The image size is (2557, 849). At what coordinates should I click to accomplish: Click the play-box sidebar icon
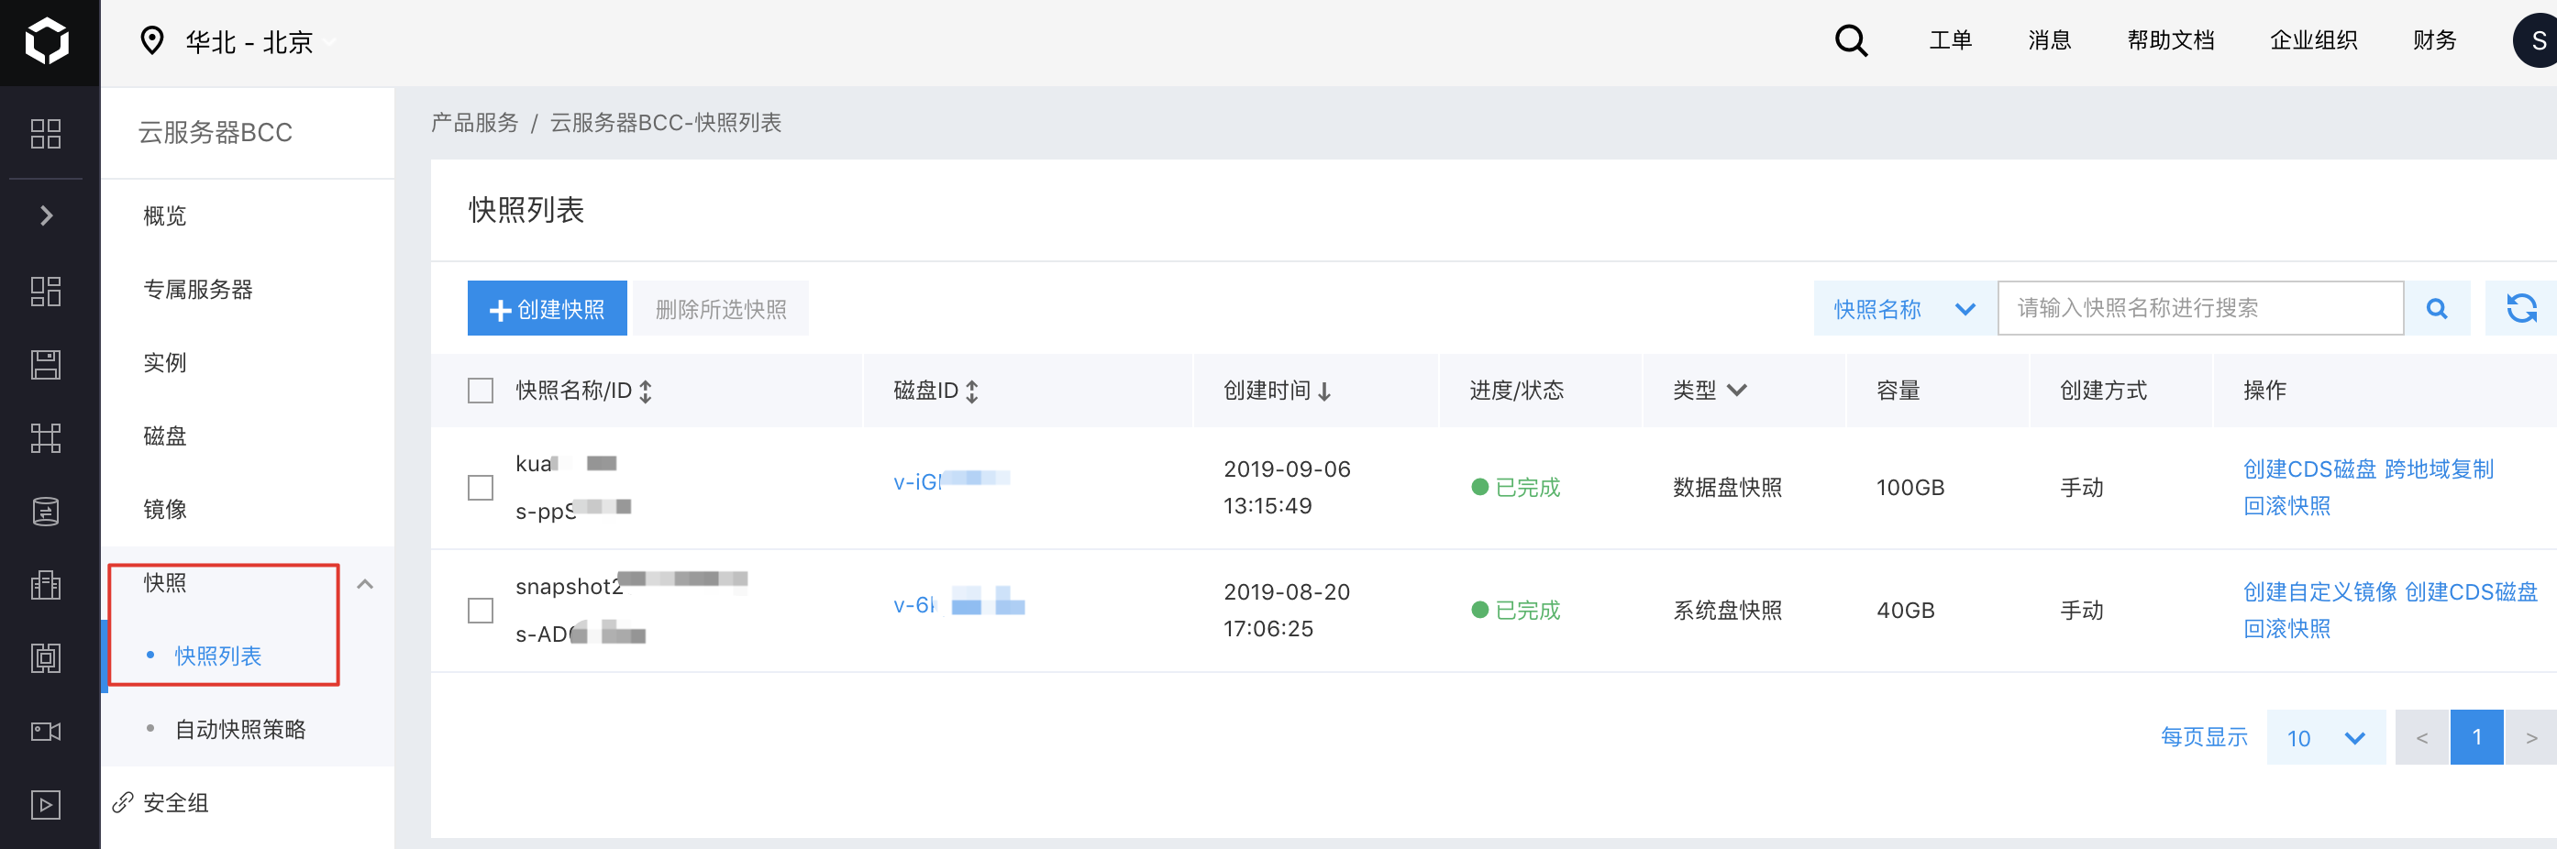coord(46,804)
